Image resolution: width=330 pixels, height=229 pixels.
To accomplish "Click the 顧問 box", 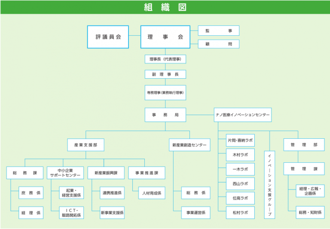I will (219, 44).
